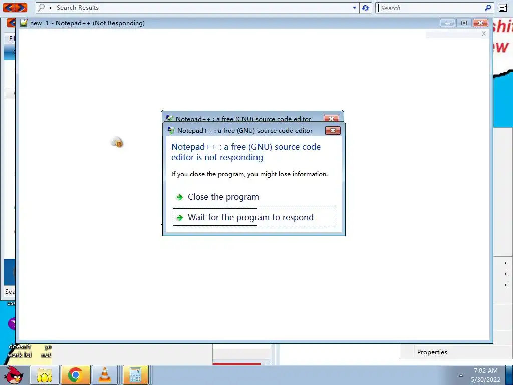Click the refresh button beside address bar

[365, 8]
